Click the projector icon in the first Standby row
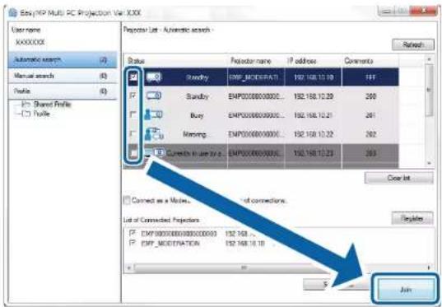The height and width of the screenshot is (307, 442). pos(154,77)
